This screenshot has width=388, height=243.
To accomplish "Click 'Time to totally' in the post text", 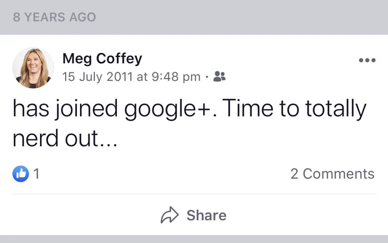I will [295, 109].
